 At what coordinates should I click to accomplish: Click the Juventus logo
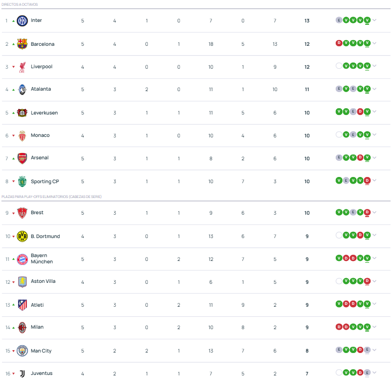click(x=22, y=374)
